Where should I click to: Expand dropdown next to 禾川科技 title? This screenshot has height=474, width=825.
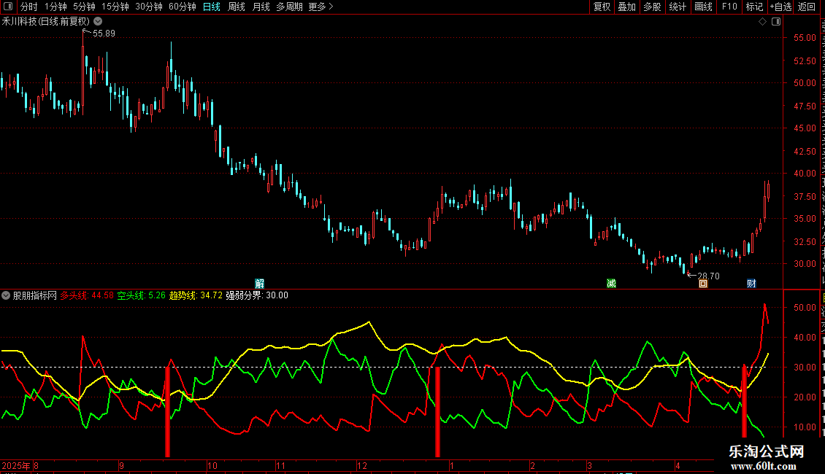[x=98, y=22]
